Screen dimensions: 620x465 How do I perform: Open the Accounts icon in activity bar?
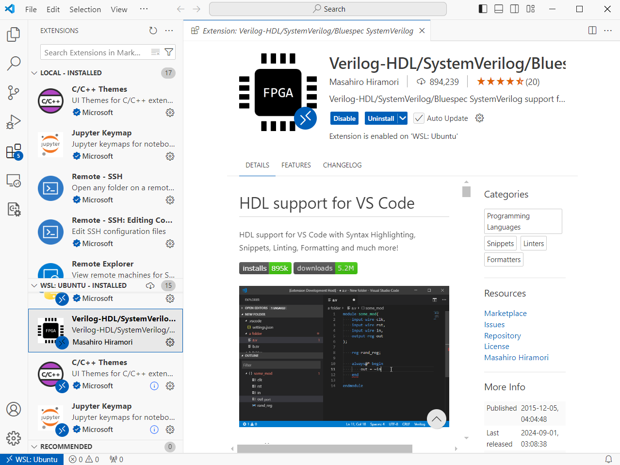[x=14, y=409]
